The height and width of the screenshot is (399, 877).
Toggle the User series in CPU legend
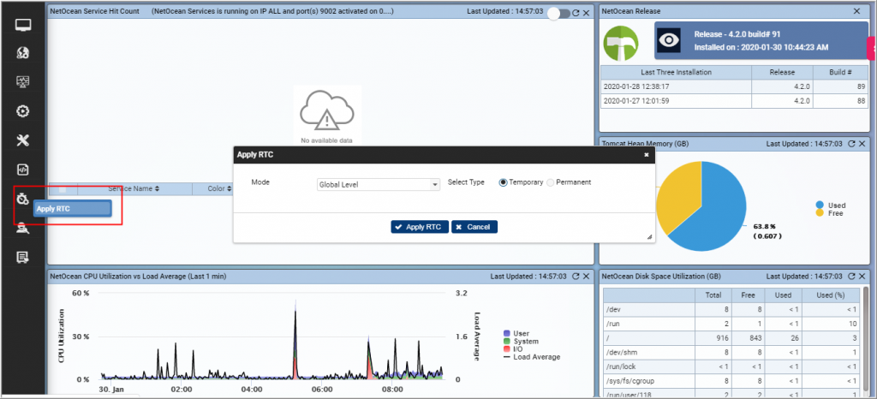pos(516,334)
